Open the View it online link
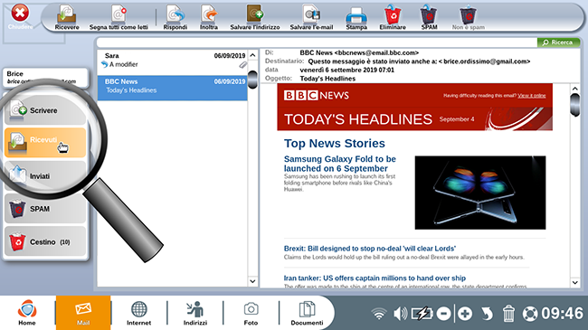The width and height of the screenshot is (588, 330). point(531,96)
